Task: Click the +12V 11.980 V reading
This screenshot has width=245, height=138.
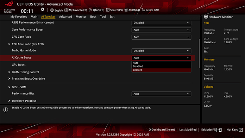Action: [208, 96]
